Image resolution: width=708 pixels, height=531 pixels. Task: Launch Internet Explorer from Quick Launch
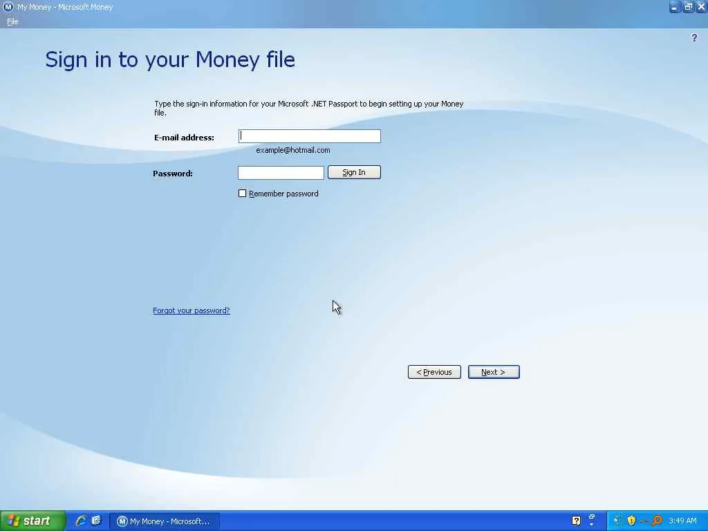(81, 521)
